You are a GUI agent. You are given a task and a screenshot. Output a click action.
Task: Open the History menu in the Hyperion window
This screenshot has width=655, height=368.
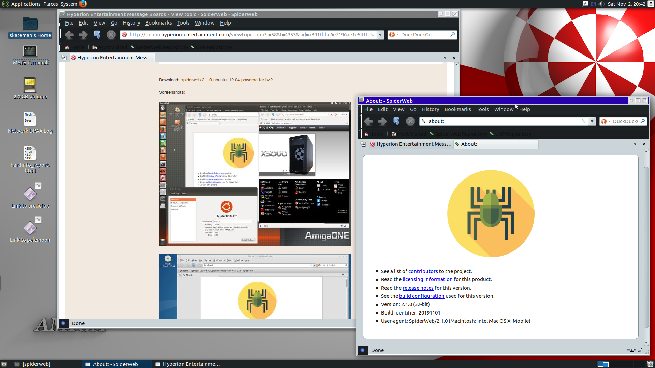point(131,23)
